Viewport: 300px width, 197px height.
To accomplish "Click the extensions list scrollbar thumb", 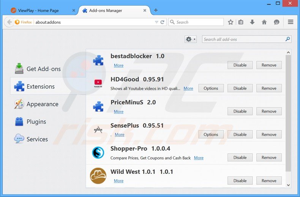I will tap(288, 113).
